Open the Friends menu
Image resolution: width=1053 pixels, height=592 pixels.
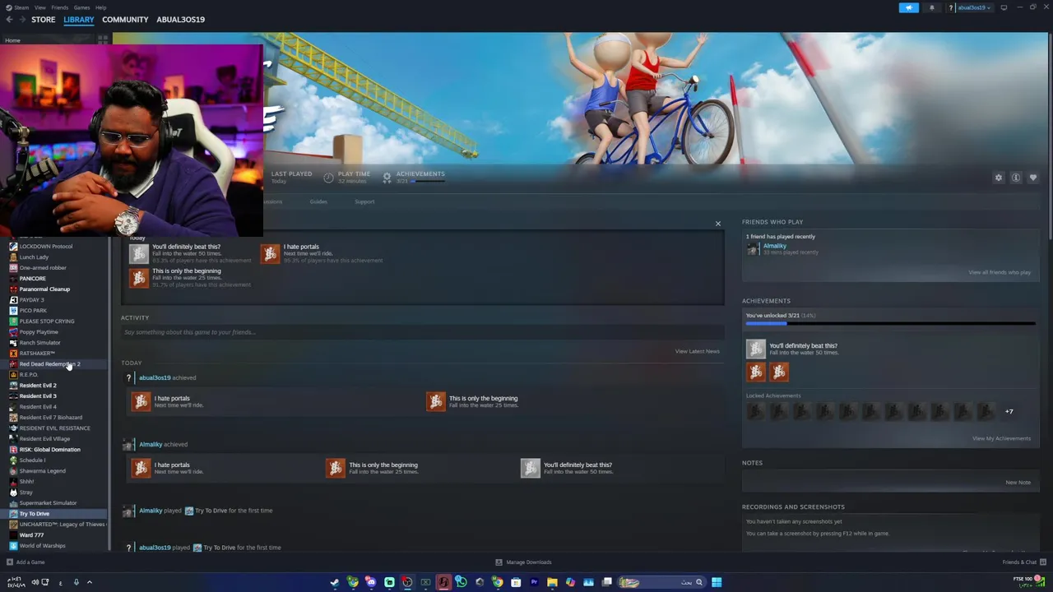[59, 7]
